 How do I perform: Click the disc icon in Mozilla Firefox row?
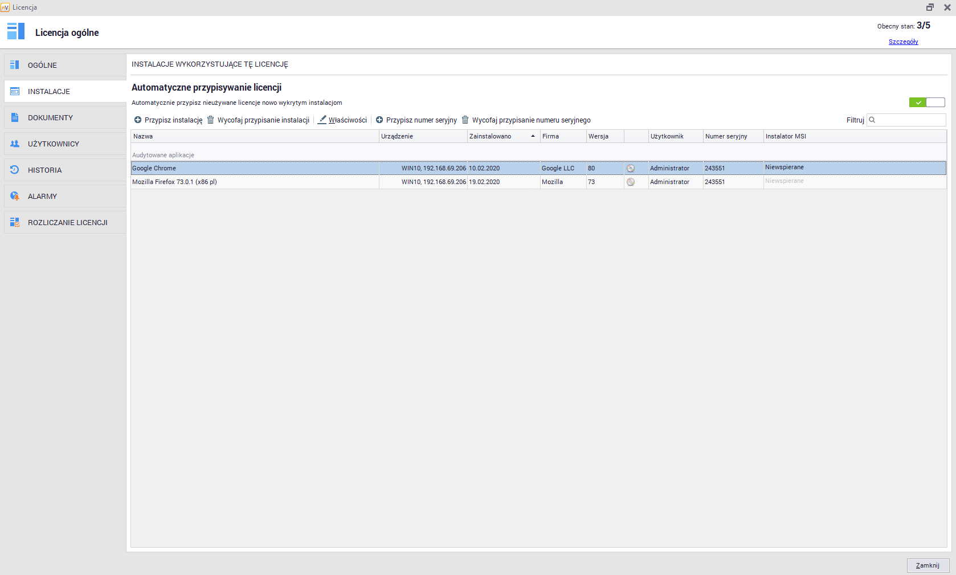(631, 182)
